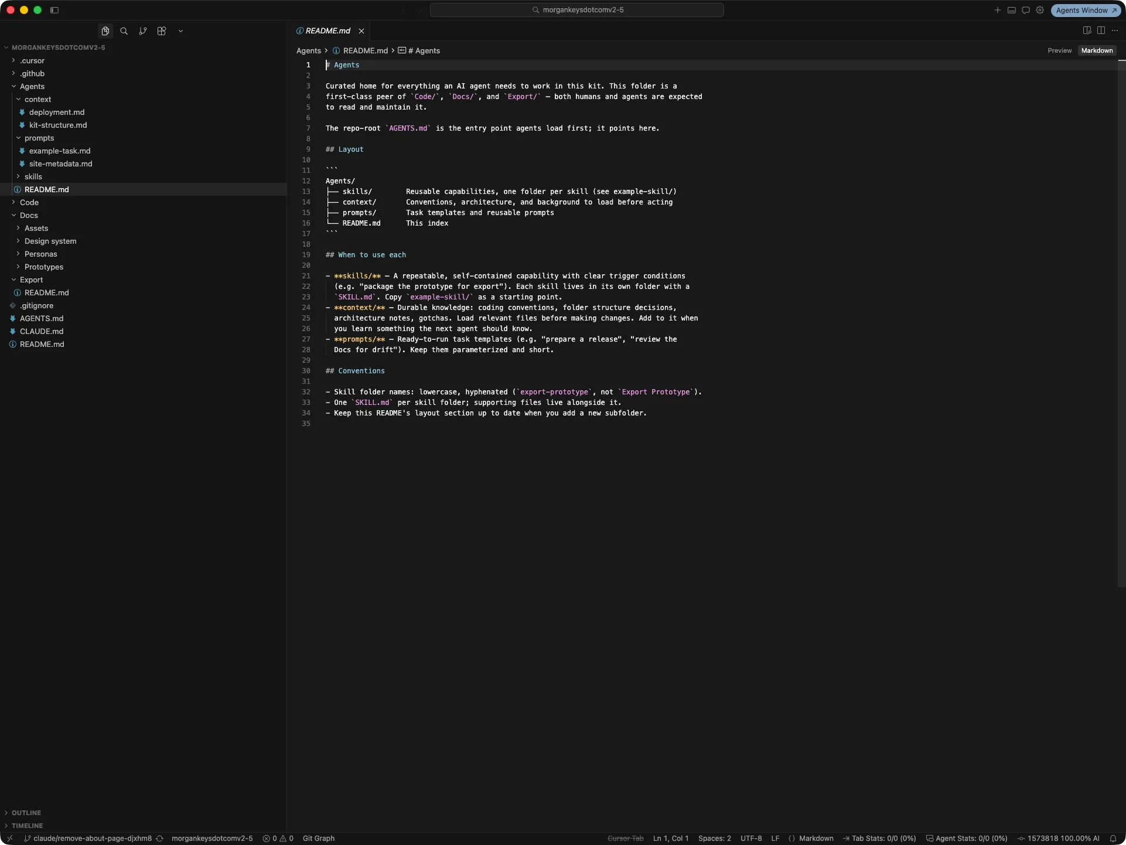Viewport: 1126px width, 845px height.
Task: Close the README.md editor tab
Action: tap(361, 31)
